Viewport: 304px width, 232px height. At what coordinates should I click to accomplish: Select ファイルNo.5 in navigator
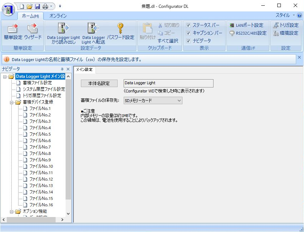click(40, 134)
